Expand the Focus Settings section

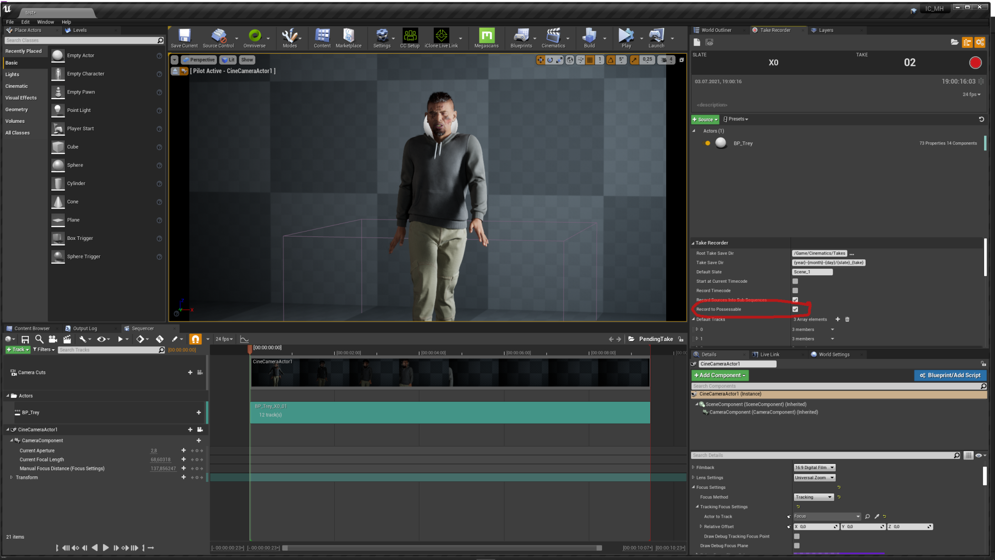pos(695,487)
